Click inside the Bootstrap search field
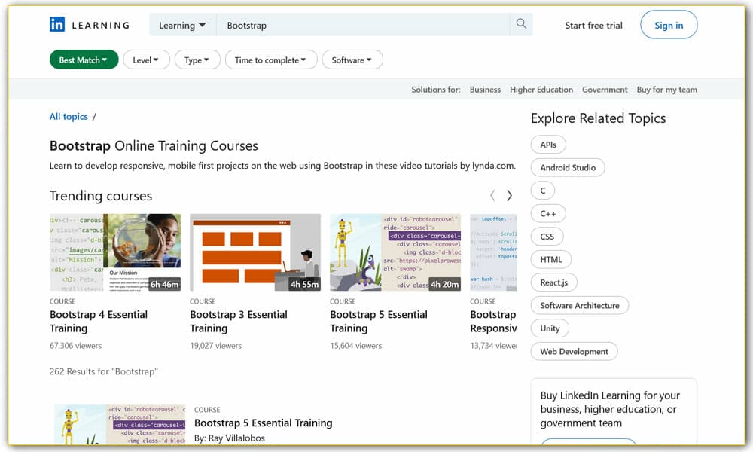The height and width of the screenshot is (452, 753). tap(339, 24)
